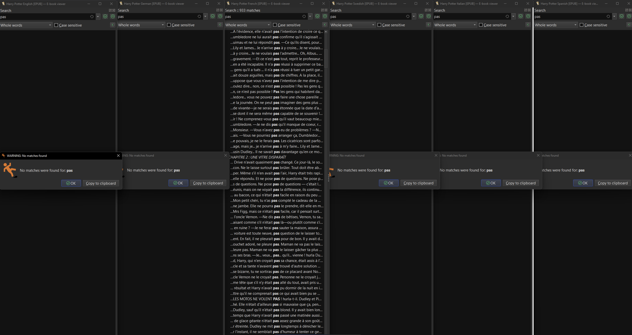The width and height of the screenshot is (632, 335).
Task: Select result '...Mon petit chéri, tu n'as pas compté'
Action: coord(277,201)
